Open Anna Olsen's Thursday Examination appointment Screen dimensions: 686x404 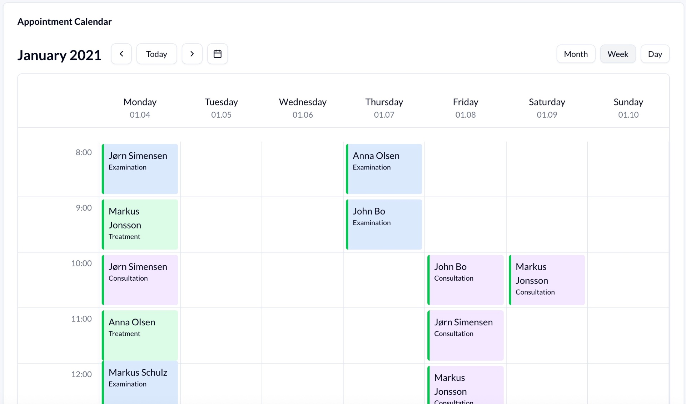[384, 169]
